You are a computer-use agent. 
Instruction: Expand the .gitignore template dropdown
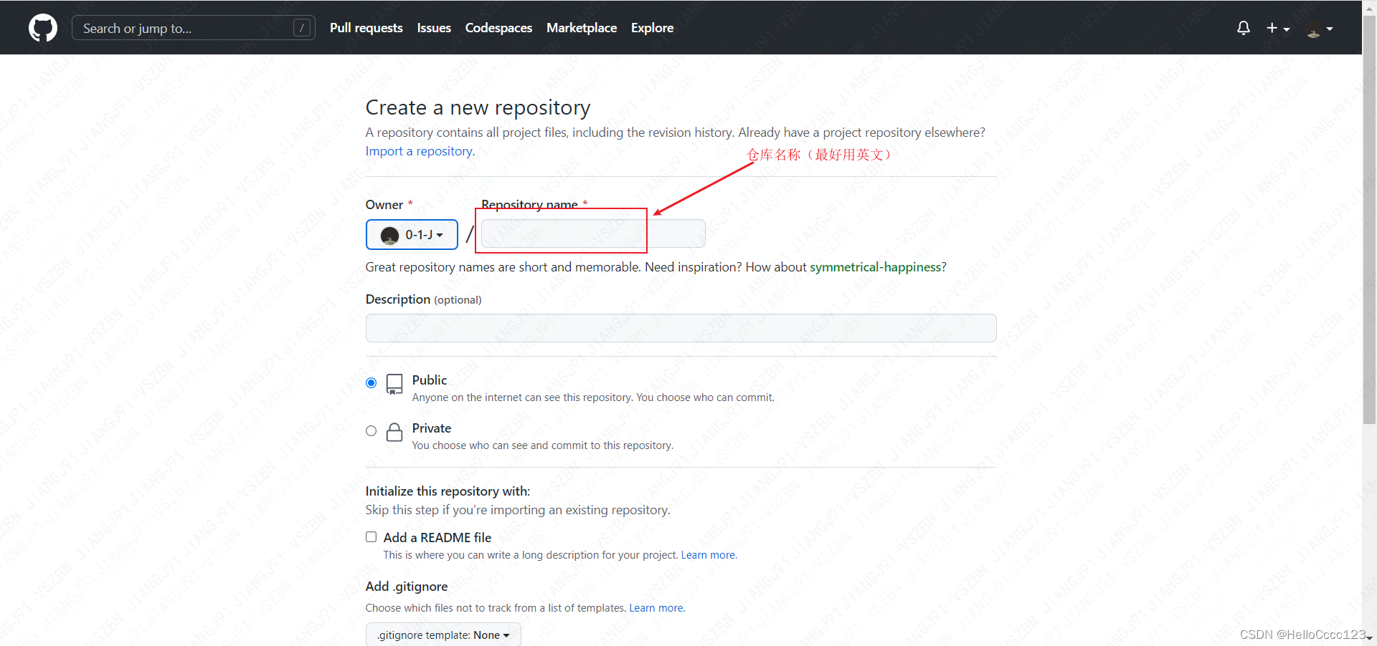tap(443, 635)
